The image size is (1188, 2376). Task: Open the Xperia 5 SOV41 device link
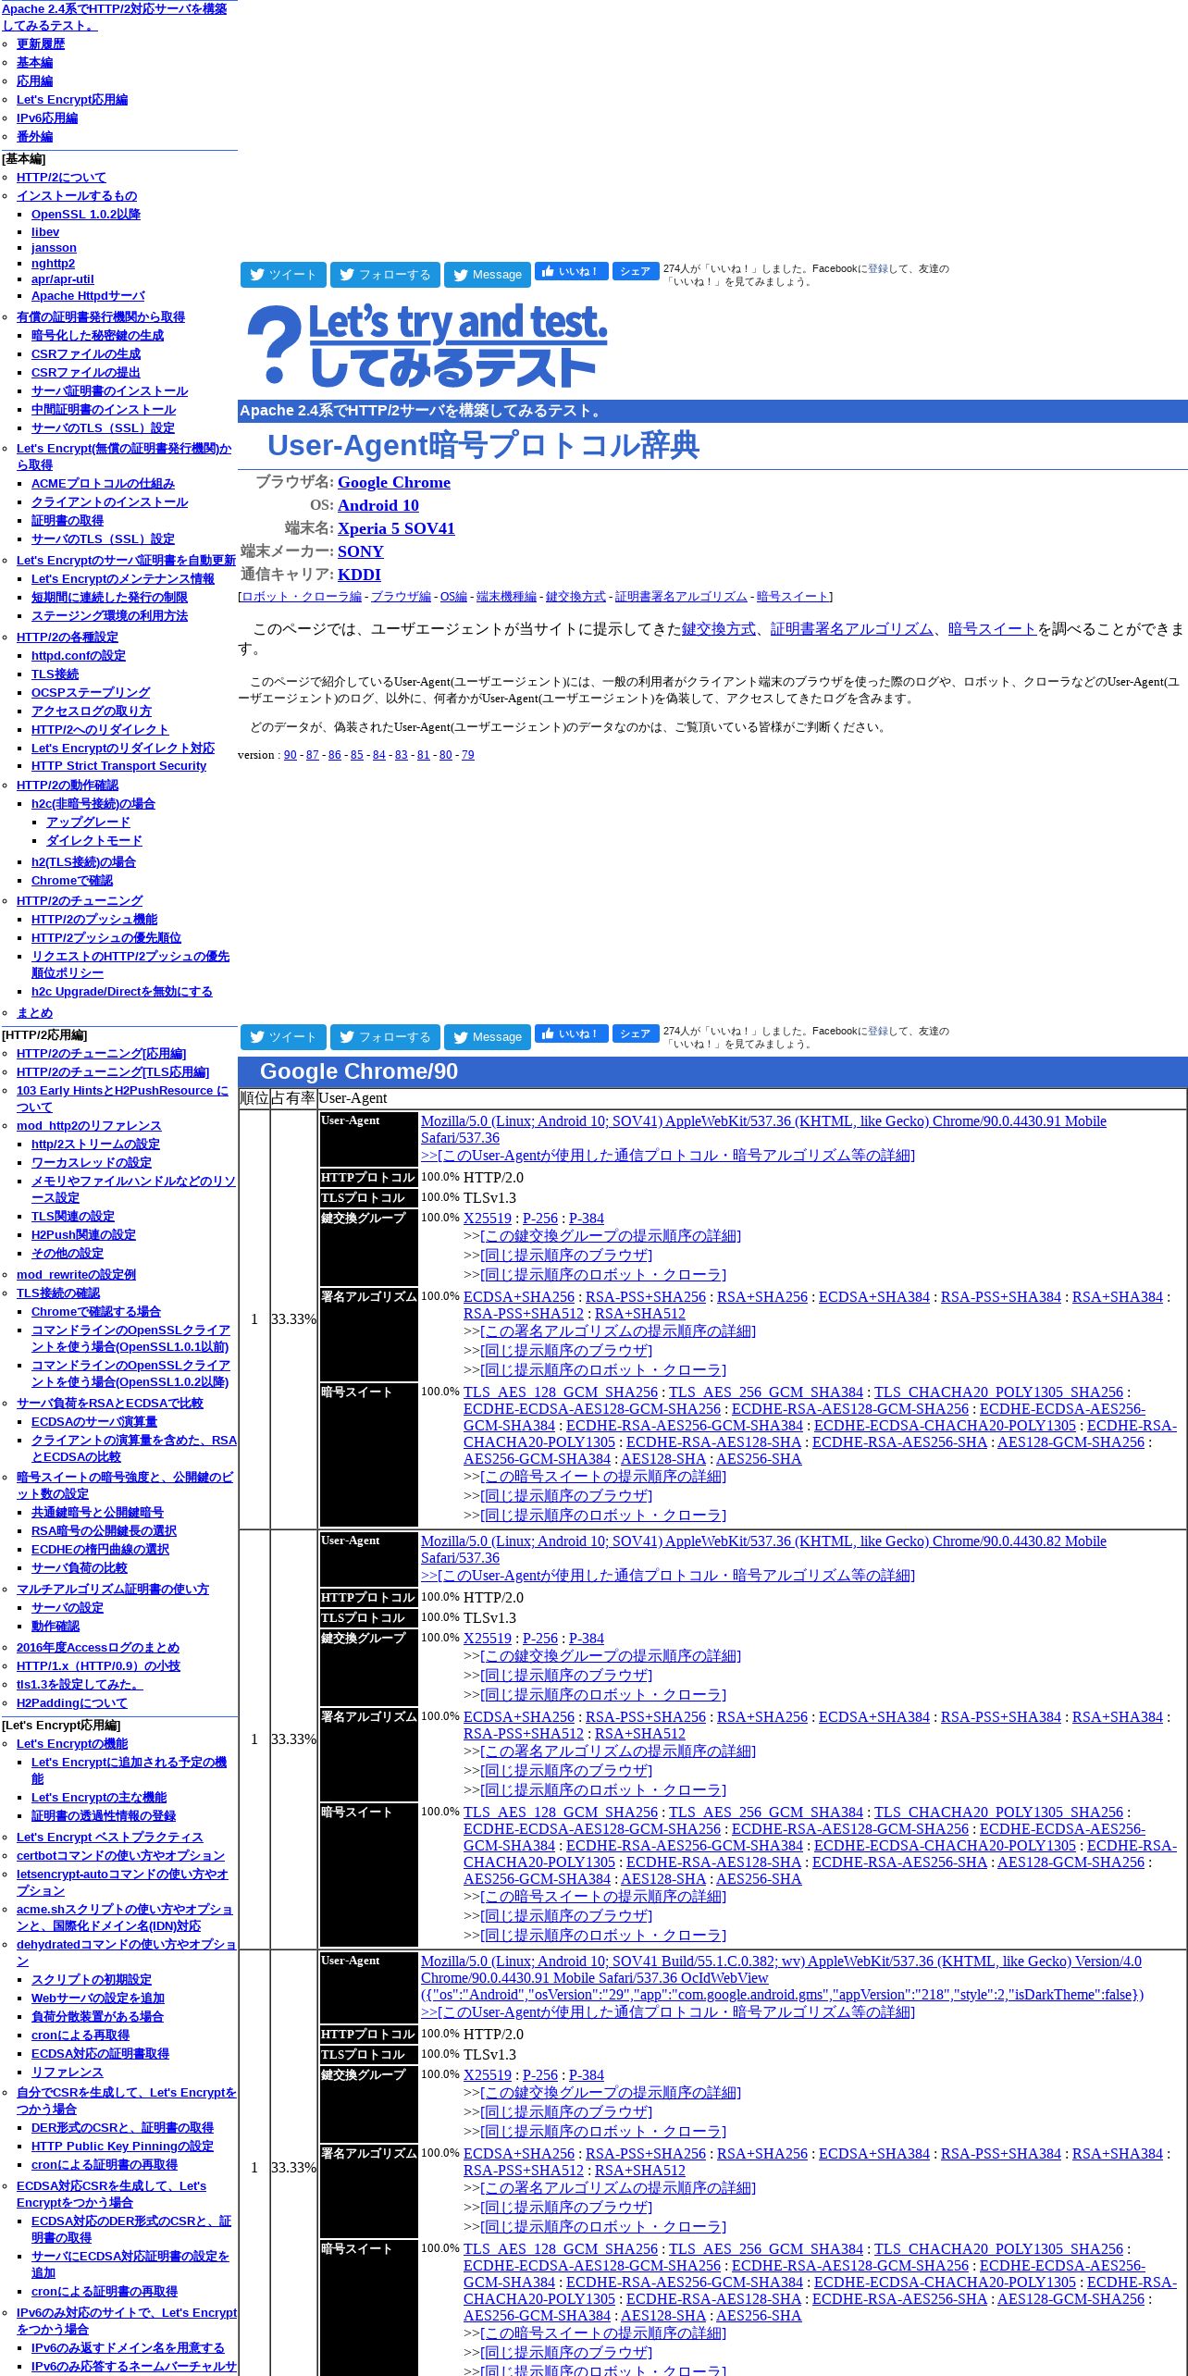(x=396, y=528)
